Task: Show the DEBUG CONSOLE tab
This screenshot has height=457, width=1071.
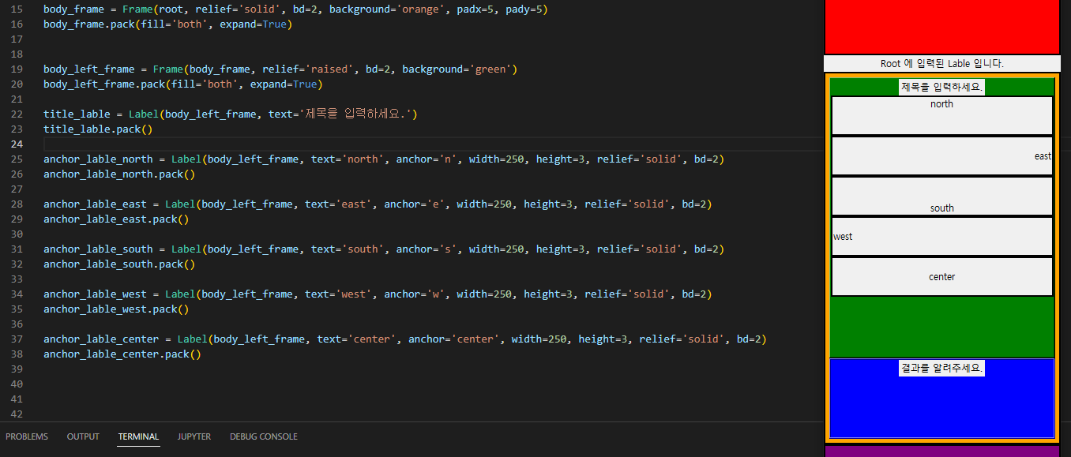Action: [264, 436]
